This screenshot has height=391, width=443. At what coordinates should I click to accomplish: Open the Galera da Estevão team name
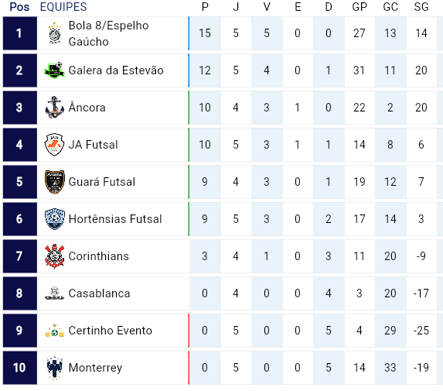tap(116, 70)
